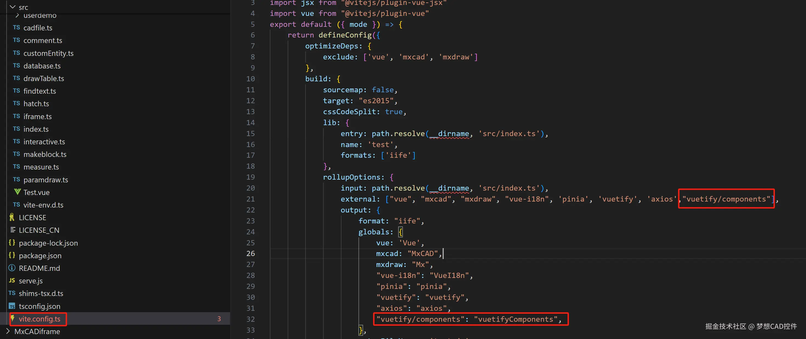Click line number 26 in gutter
The width and height of the screenshot is (806, 339).
250,253
